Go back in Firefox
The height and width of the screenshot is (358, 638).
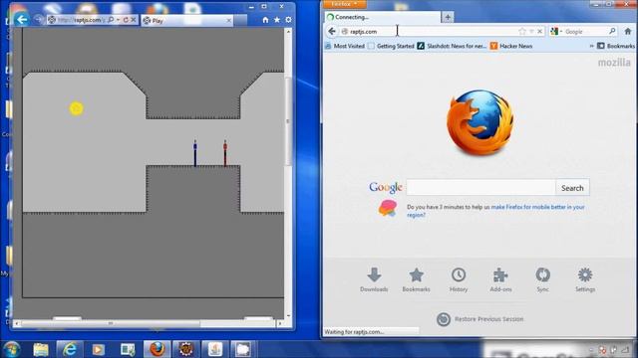click(332, 31)
